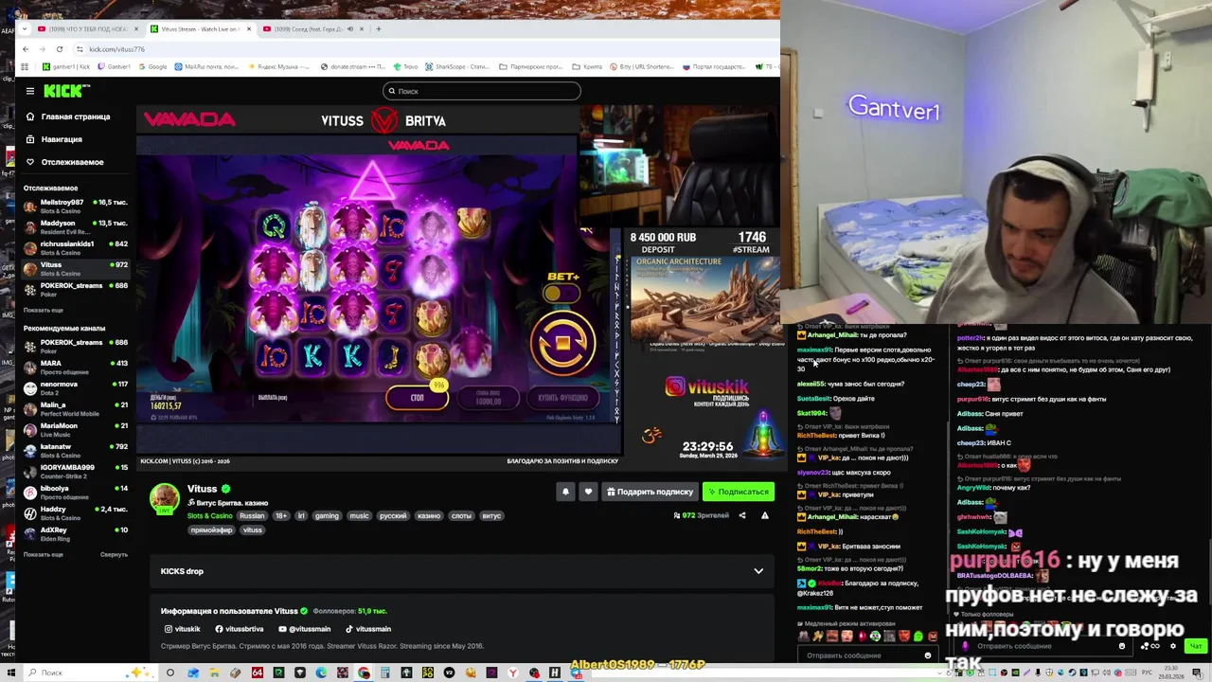The height and width of the screenshot is (682, 1212).
Task: Report the stream via warning triangle icon
Action: point(764,515)
